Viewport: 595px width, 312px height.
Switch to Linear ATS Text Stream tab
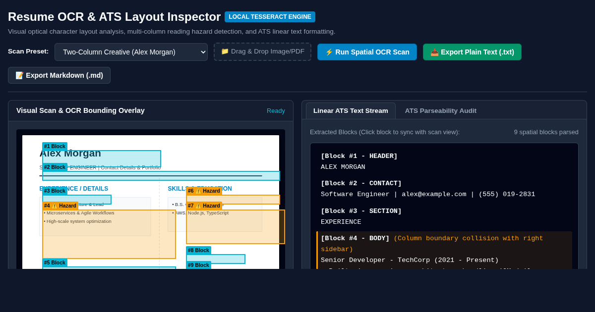click(x=351, y=110)
